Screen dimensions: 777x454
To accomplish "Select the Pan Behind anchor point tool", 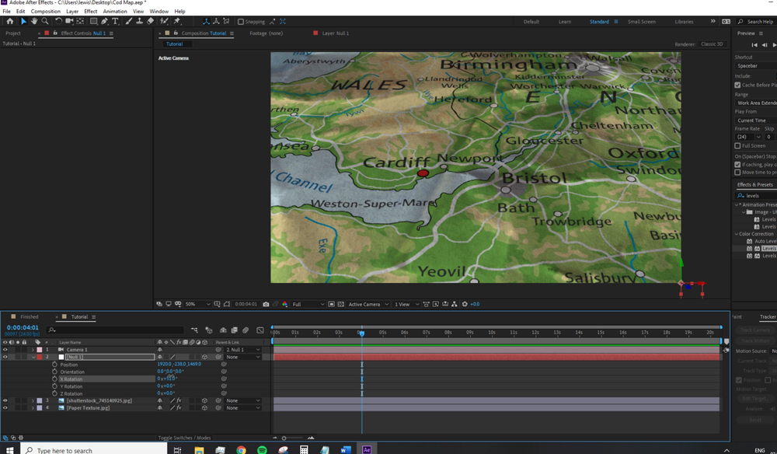I will point(80,21).
